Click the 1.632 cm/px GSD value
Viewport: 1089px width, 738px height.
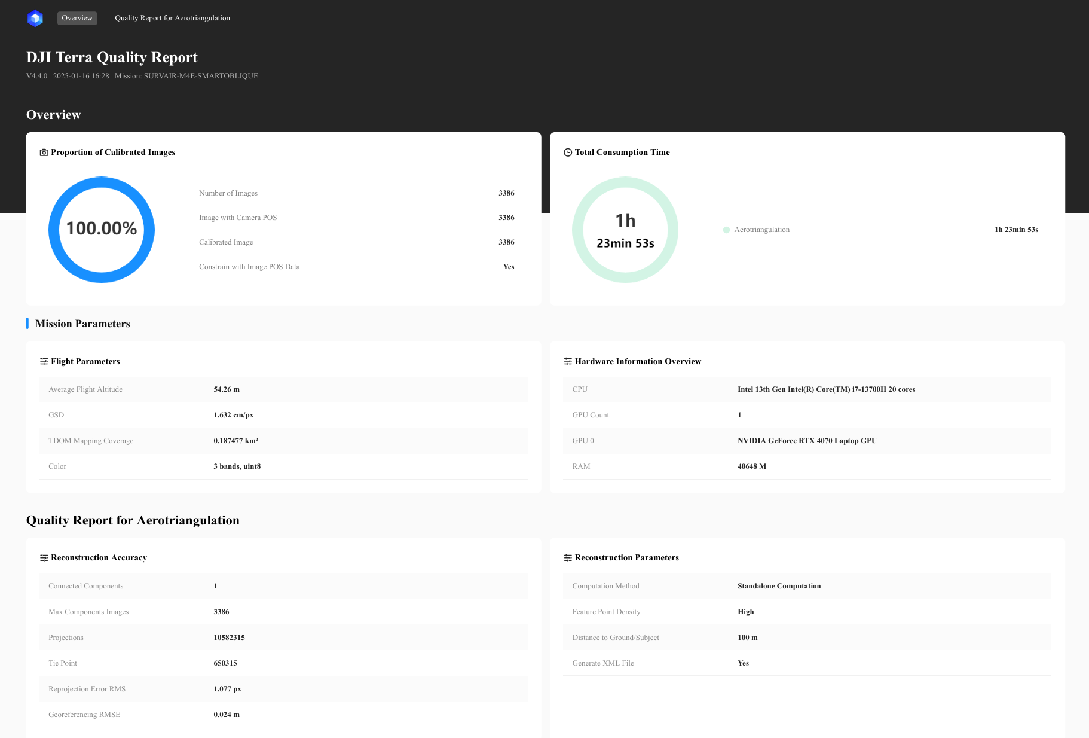[234, 415]
